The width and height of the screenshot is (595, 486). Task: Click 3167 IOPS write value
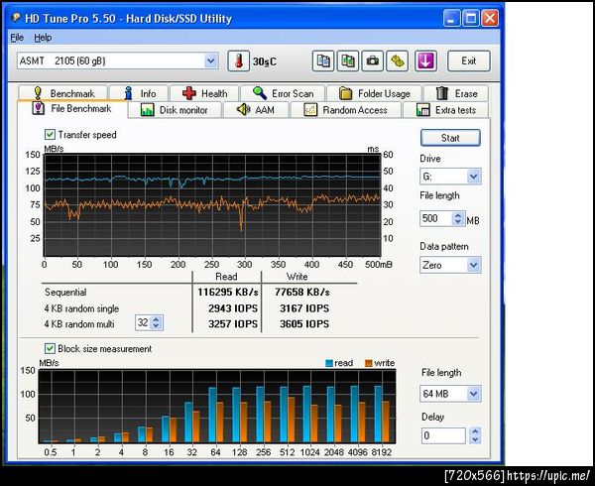click(304, 308)
